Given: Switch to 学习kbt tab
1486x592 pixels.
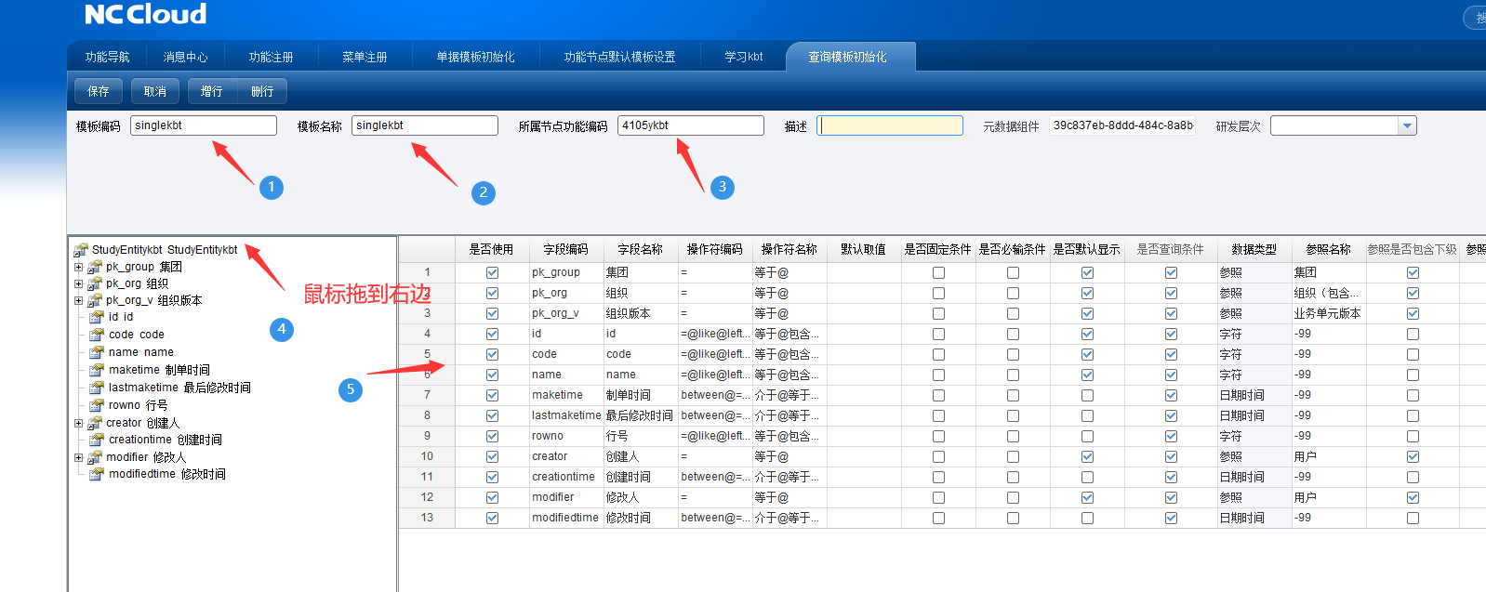Looking at the screenshot, I should tap(744, 57).
